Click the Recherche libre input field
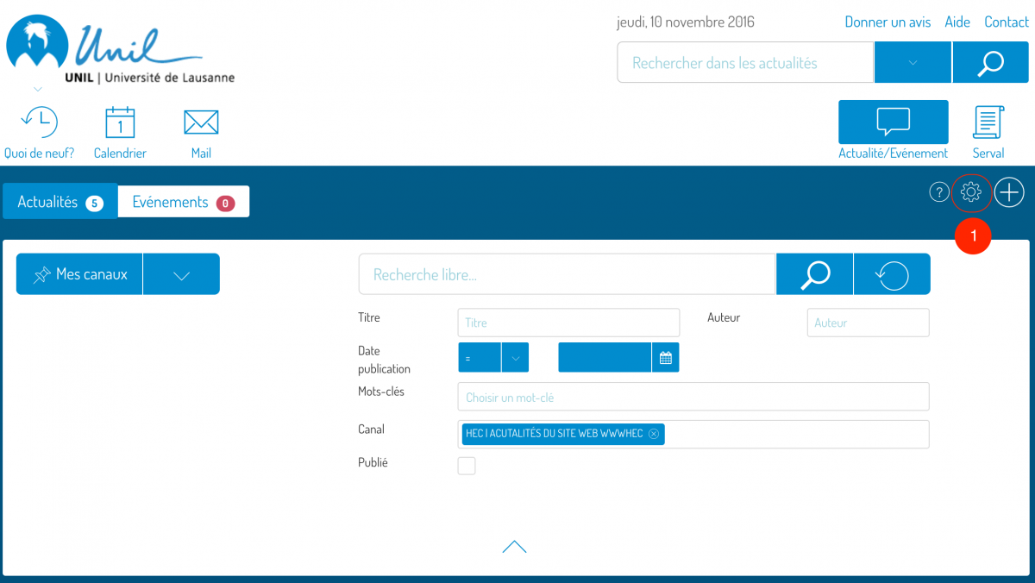Viewport: 1035px width, 583px height. point(567,274)
